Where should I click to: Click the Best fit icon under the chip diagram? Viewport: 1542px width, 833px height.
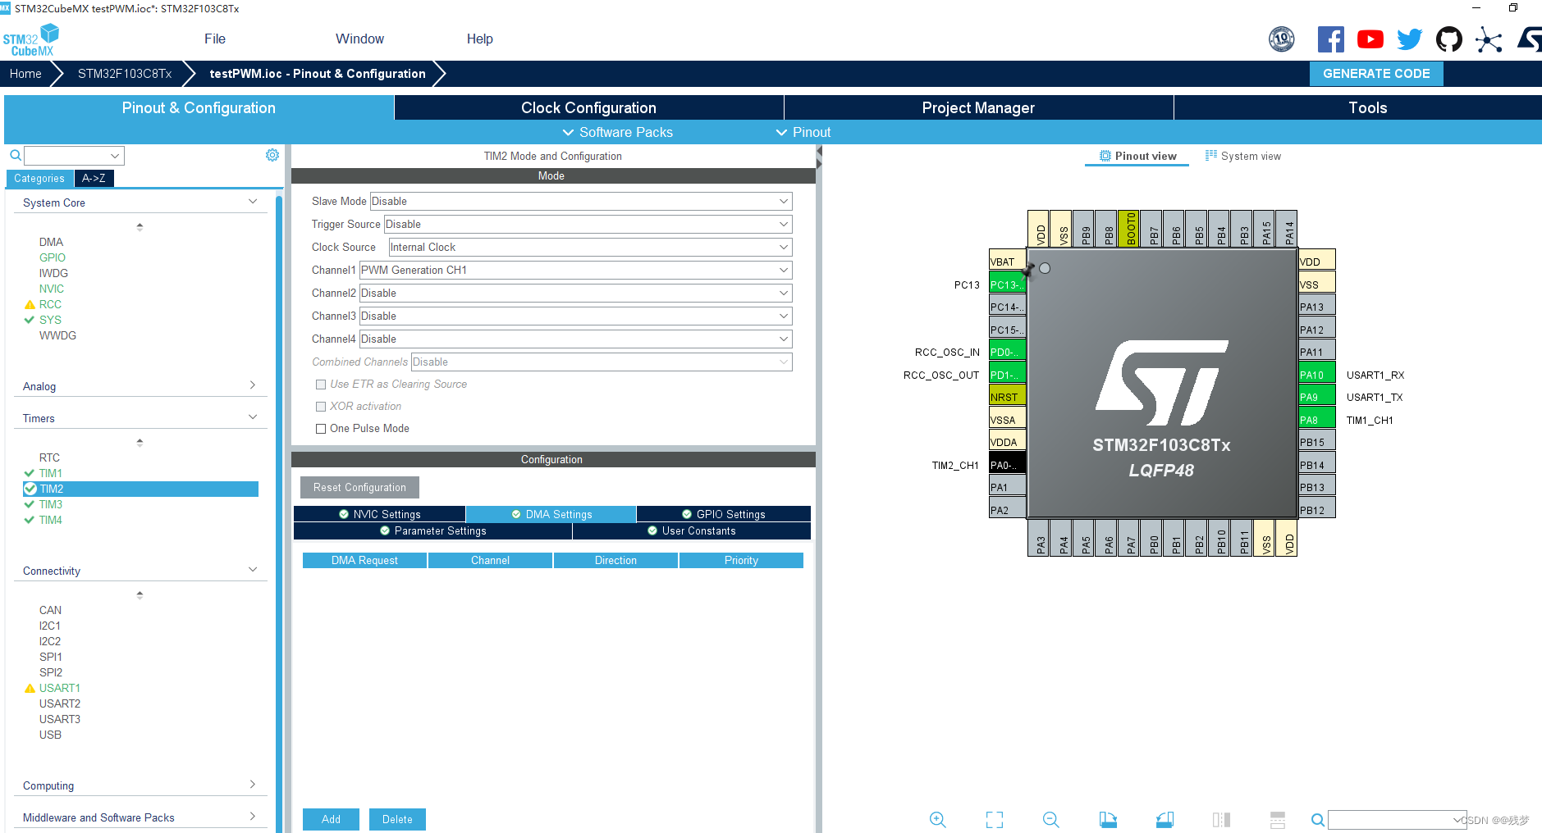pyautogui.click(x=994, y=819)
